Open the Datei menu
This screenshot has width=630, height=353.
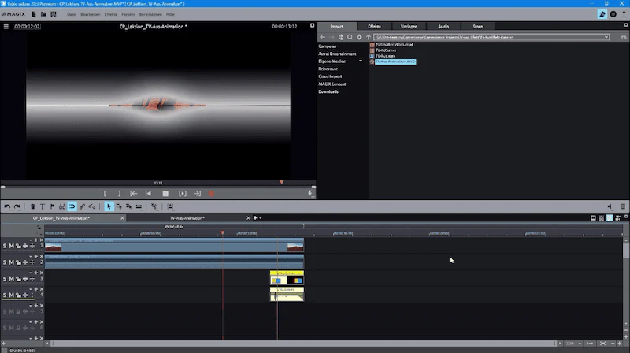tap(72, 14)
